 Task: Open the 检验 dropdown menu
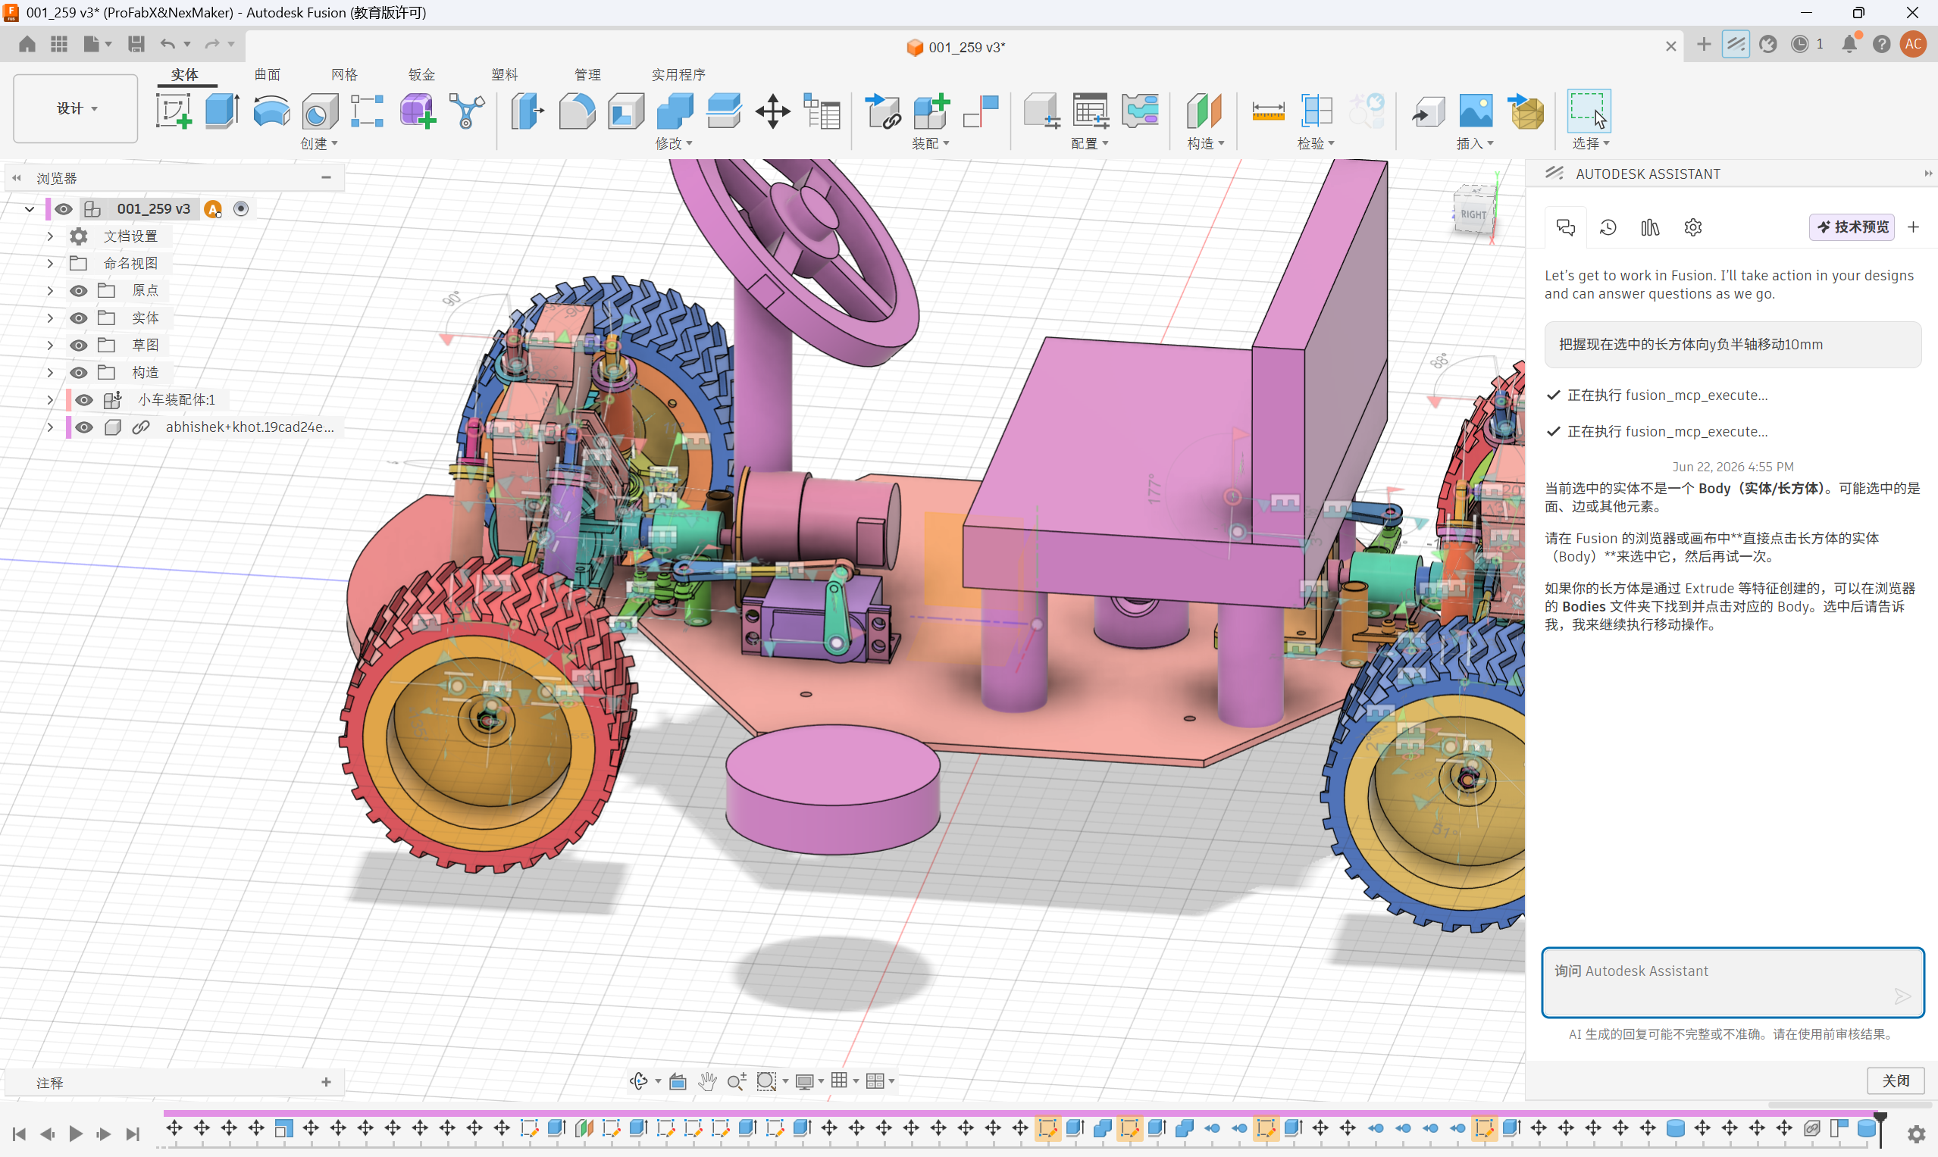click(x=1316, y=143)
